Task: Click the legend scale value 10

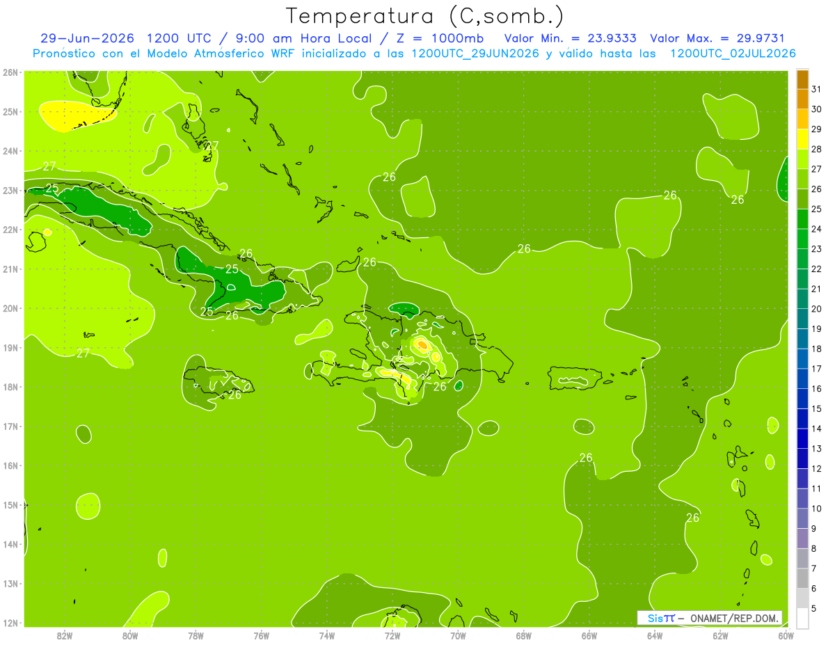Action: (x=816, y=508)
